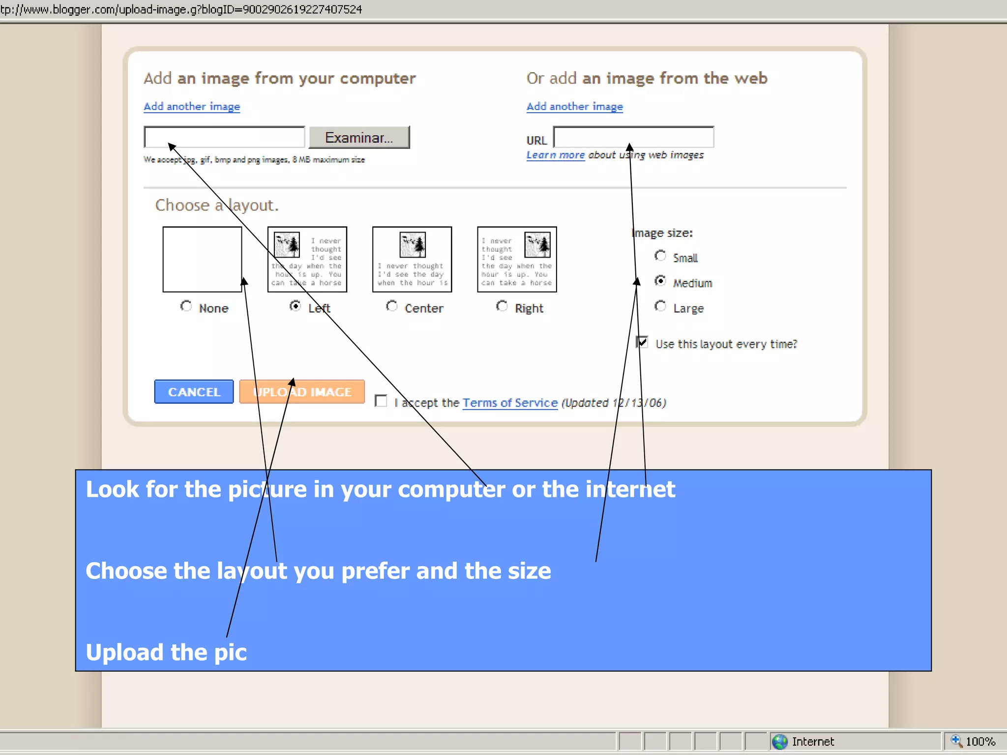
Task: Click the Right layout preview thumbnail
Action: pos(517,260)
